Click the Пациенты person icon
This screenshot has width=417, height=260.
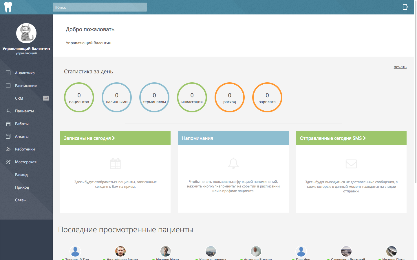8,111
